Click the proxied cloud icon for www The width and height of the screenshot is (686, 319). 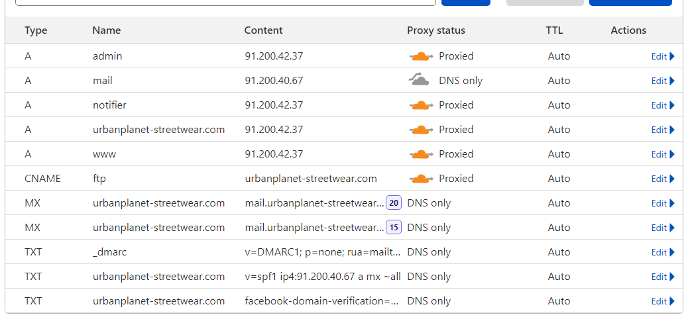coord(421,154)
